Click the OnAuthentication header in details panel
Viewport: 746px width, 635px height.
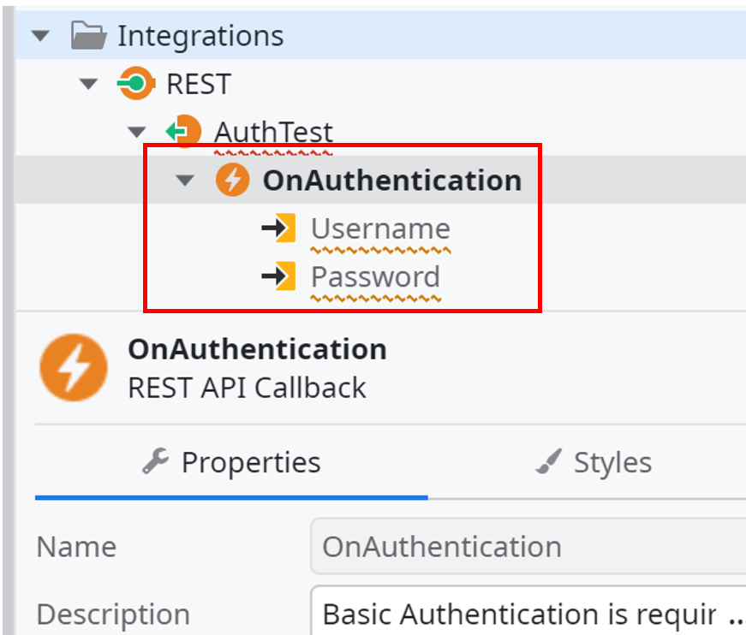tap(257, 349)
